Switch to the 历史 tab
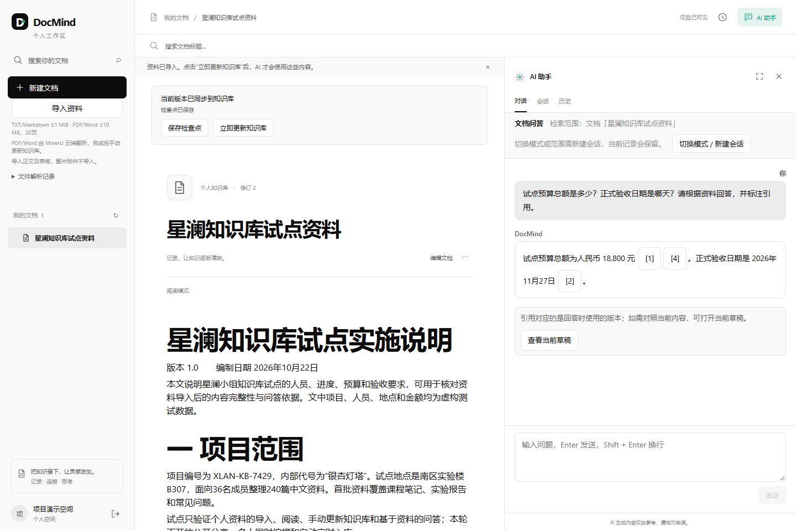Image resolution: width=796 pixels, height=531 pixels. point(565,101)
